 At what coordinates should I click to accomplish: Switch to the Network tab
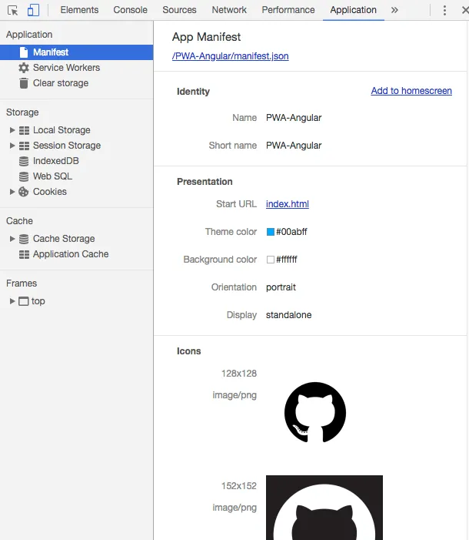229,10
